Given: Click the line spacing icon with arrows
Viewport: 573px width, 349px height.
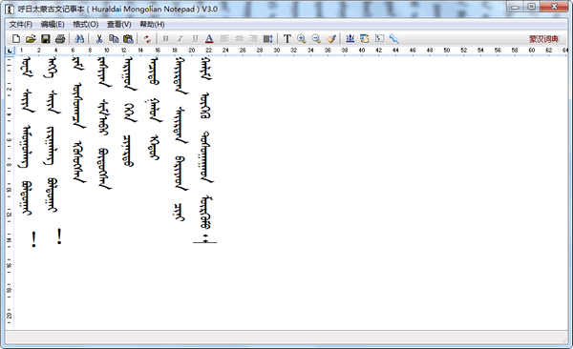Looking at the screenshot, I should [267, 39].
